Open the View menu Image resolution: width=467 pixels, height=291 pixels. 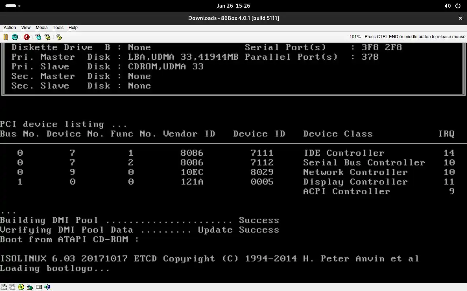pyautogui.click(x=26, y=28)
